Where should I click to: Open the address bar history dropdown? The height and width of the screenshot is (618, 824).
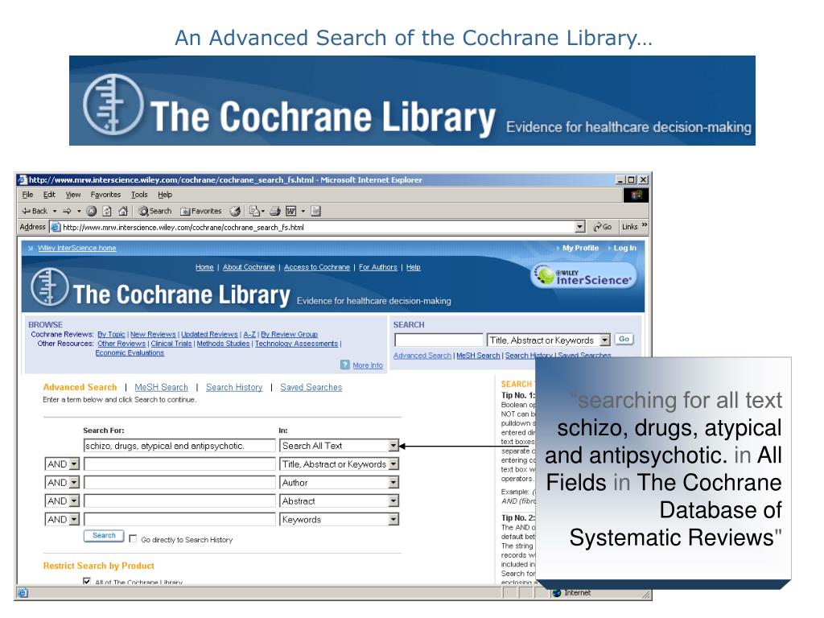pyautogui.click(x=579, y=227)
